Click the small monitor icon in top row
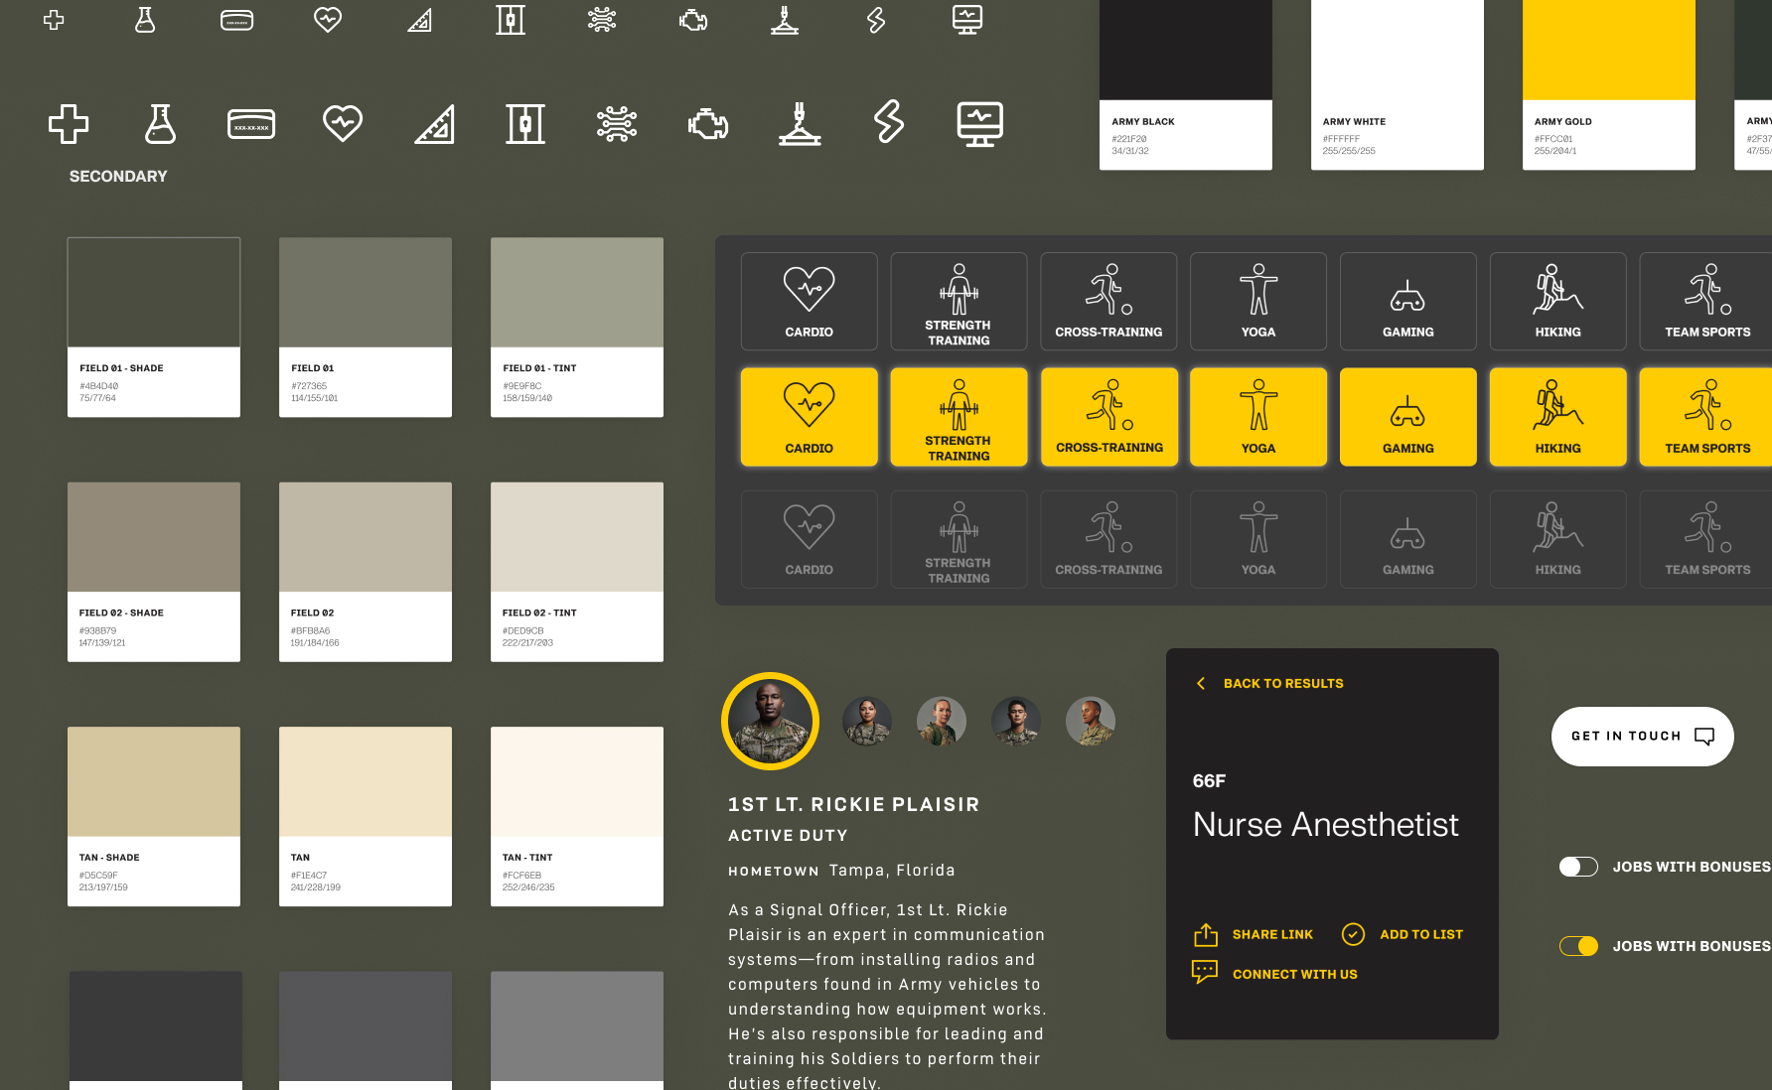Viewport: 1772px width, 1090px height. pyautogui.click(x=967, y=20)
